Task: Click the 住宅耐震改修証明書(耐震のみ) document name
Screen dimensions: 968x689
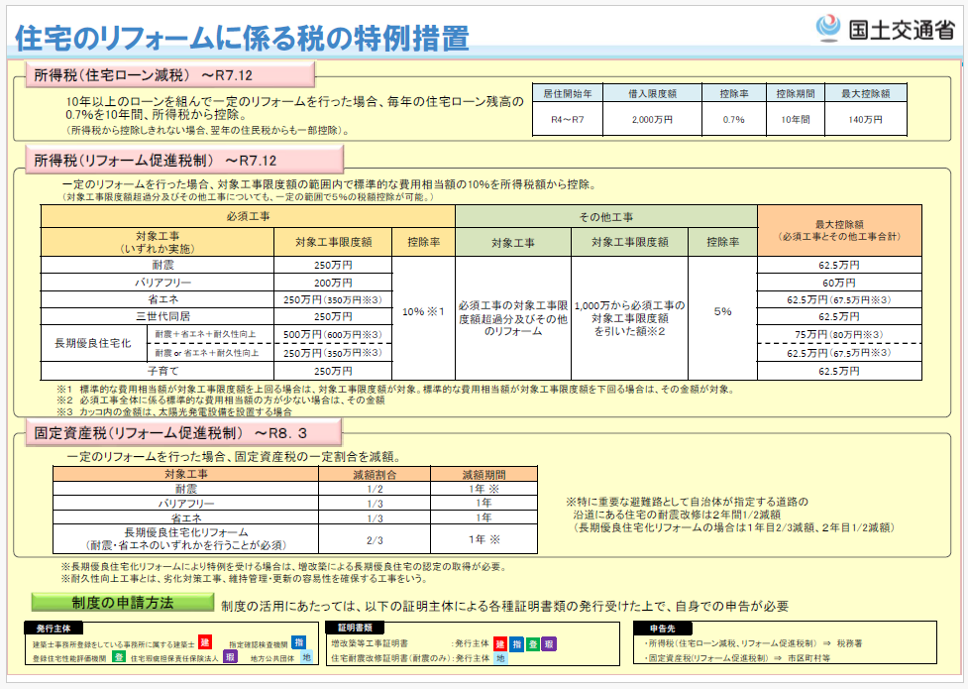Action: tap(390, 658)
